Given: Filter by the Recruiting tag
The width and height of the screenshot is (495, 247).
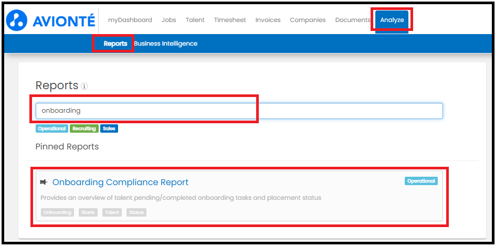Looking at the screenshot, I should (x=85, y=128).
